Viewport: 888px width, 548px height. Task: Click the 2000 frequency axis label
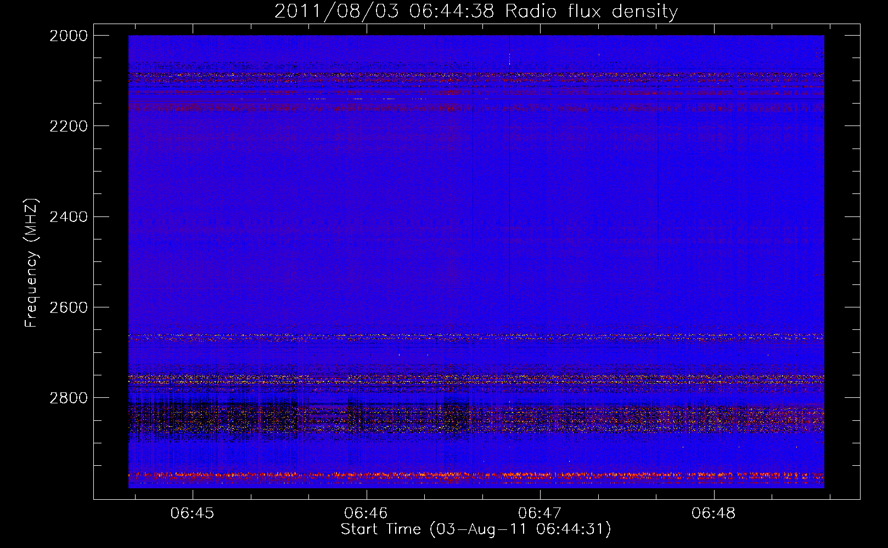pos(69,36)
